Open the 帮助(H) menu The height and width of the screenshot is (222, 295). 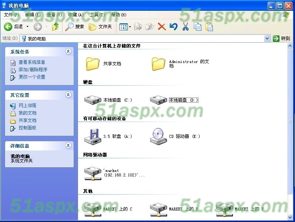pyautogui.click(x=119, y=15)
